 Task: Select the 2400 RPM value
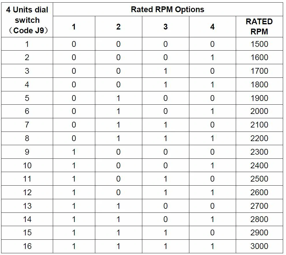pyautogui.click(x=259, y=165)
